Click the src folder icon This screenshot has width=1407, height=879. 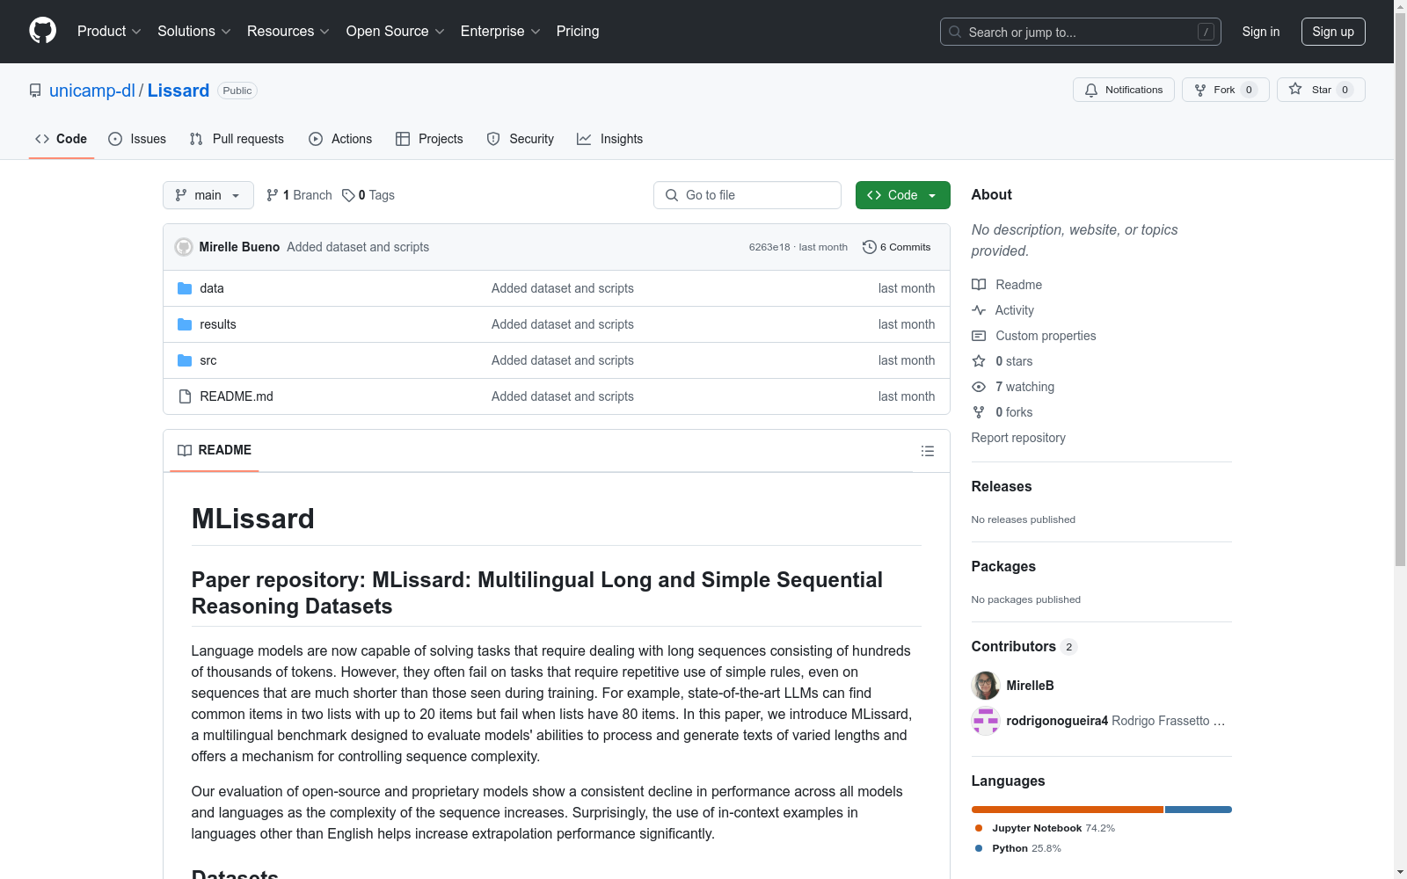click(185, 360)
